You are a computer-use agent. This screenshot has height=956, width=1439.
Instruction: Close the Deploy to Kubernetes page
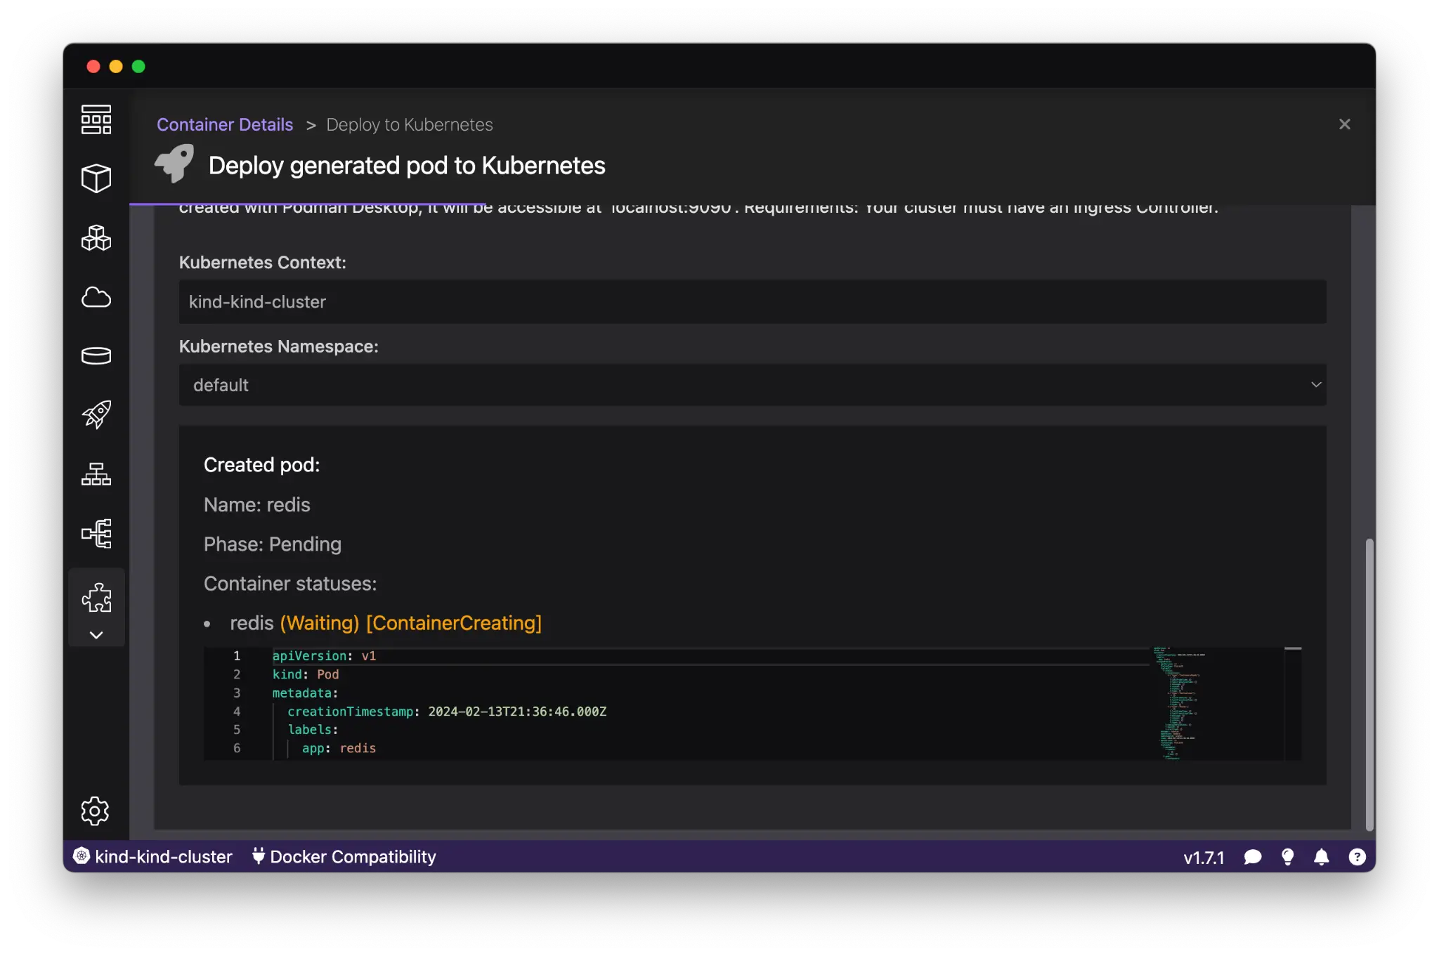pos(1345,124)
